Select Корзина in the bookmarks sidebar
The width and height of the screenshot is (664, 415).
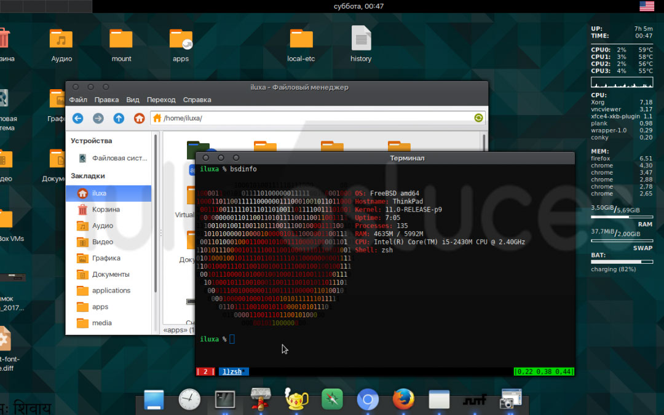tap(106, 210)
